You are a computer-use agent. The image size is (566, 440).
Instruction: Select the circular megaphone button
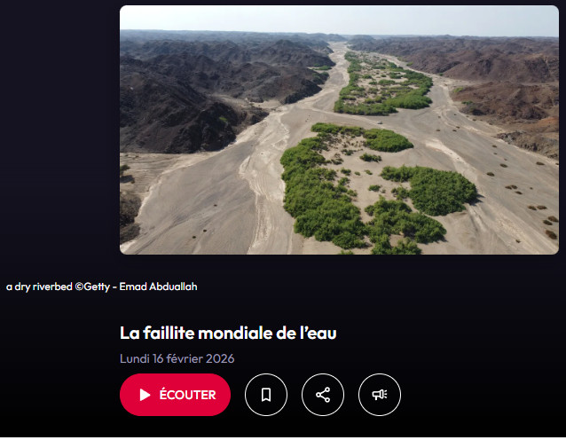(380, 395)
